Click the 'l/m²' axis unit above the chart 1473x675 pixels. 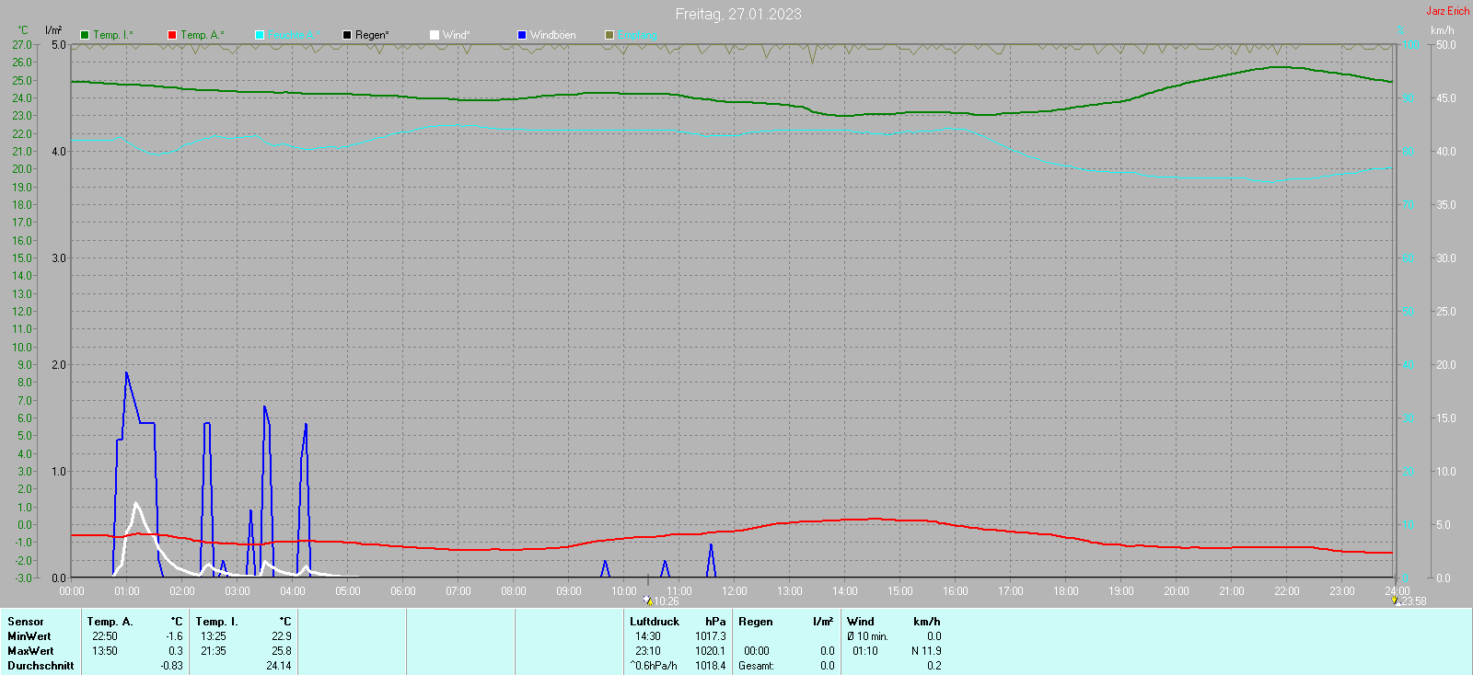pyautogui.click(x=53, y=30)
